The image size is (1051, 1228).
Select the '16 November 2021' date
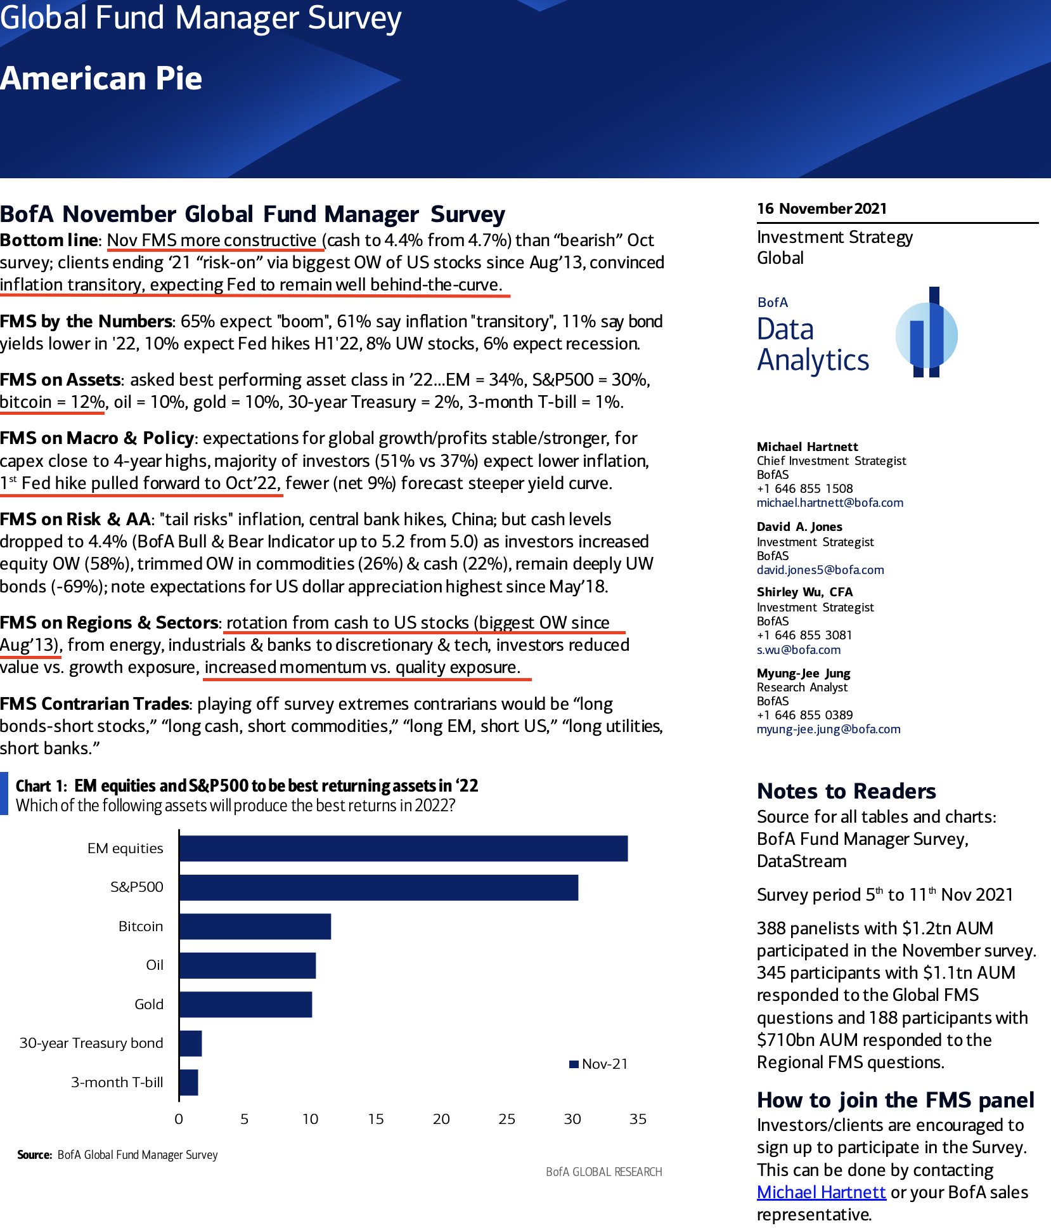tap(822, 208)
